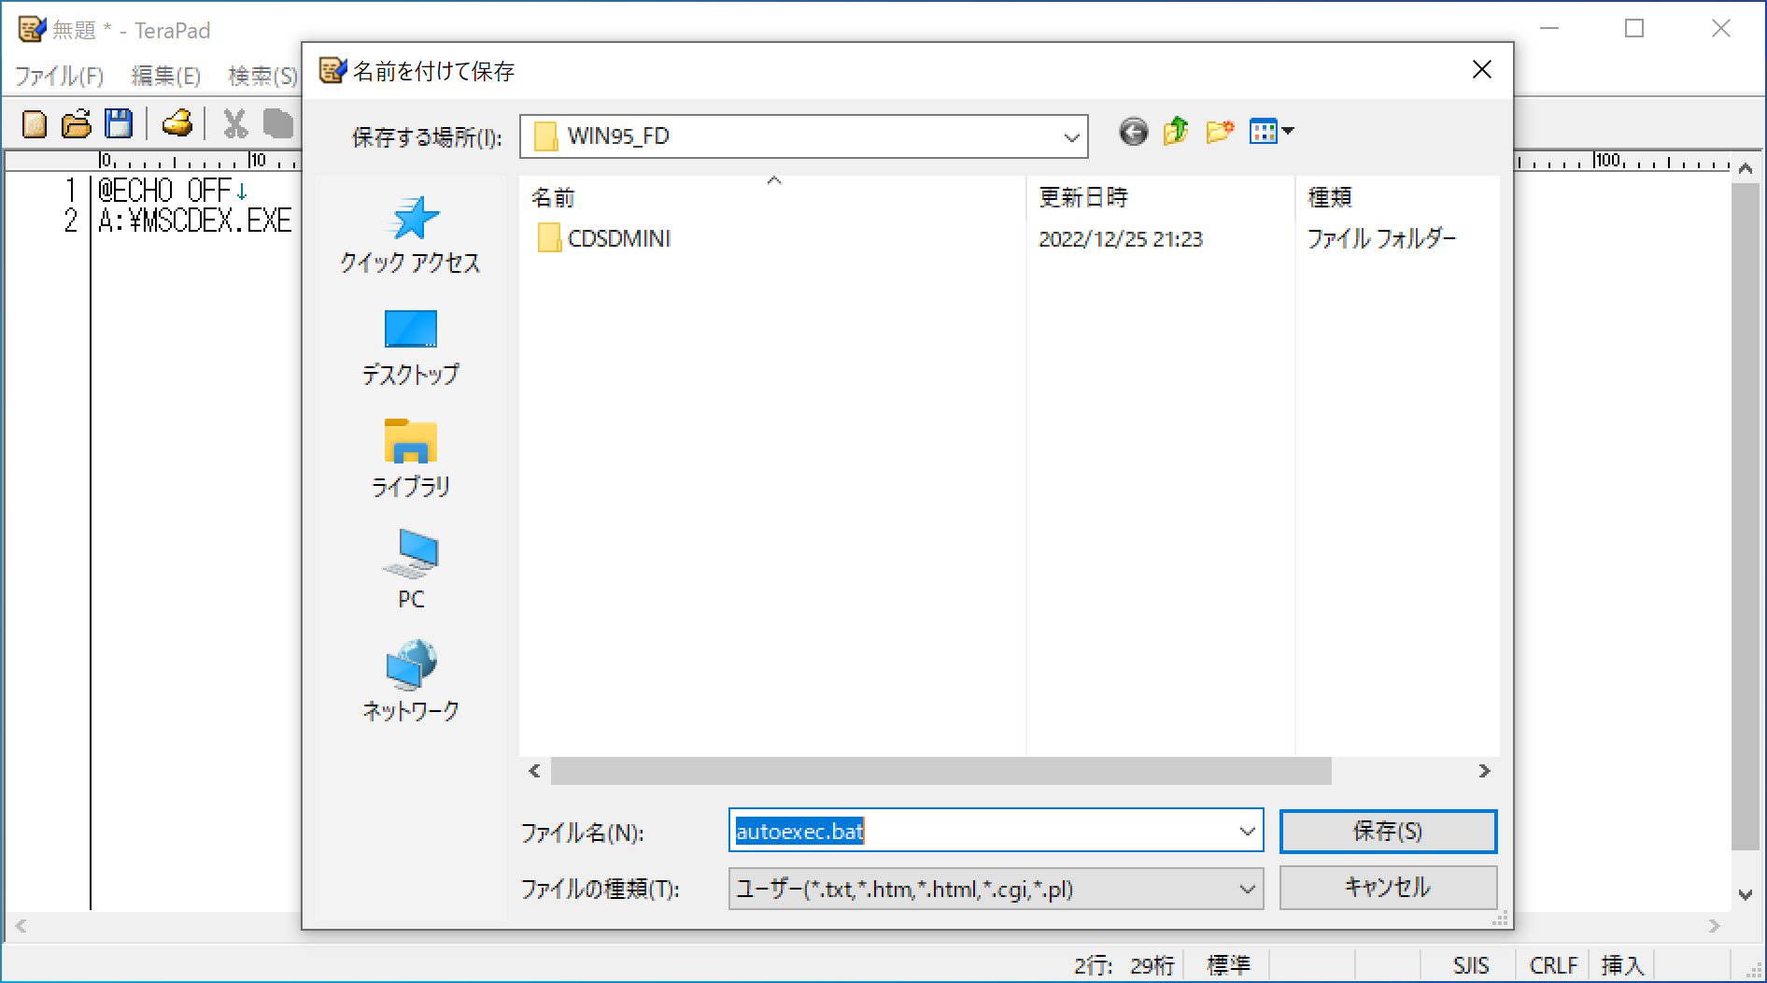Screen dimensions: 1767x983
Task: Sort by Date modified (更新日時) column header
Action: (1160, 197)
